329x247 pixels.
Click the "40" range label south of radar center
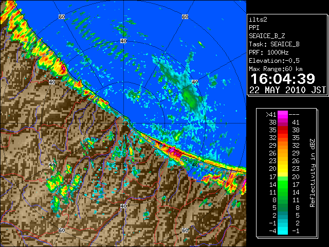click(x=123, y=206)
